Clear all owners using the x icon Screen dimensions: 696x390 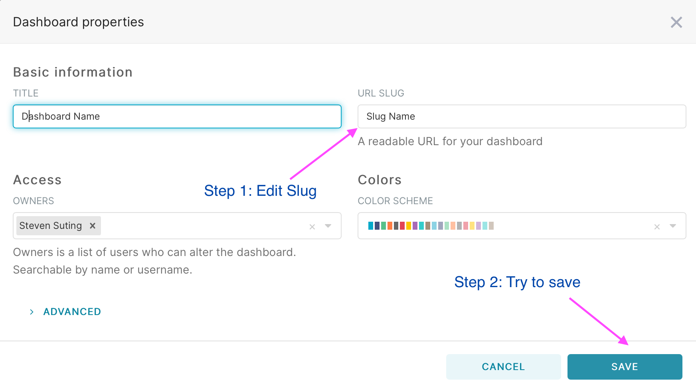click(x=312, y=227)
